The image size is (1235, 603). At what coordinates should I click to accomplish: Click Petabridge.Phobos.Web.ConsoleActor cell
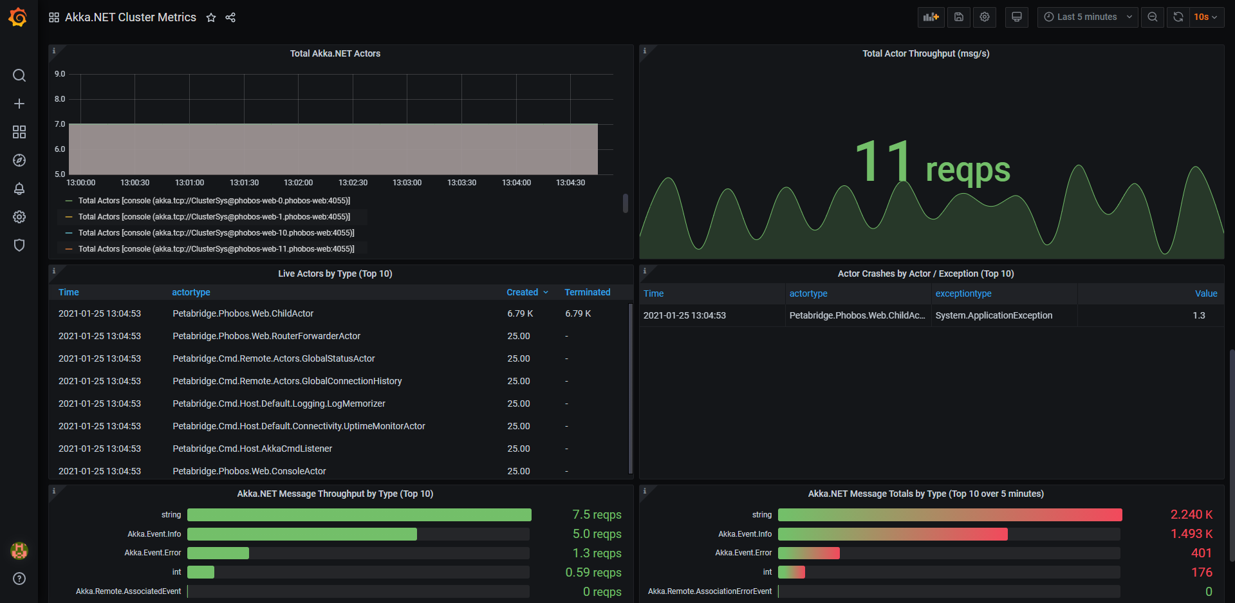coord(250,471)
